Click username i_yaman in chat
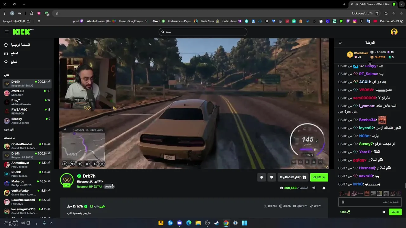406x228 pixels. 367,106
